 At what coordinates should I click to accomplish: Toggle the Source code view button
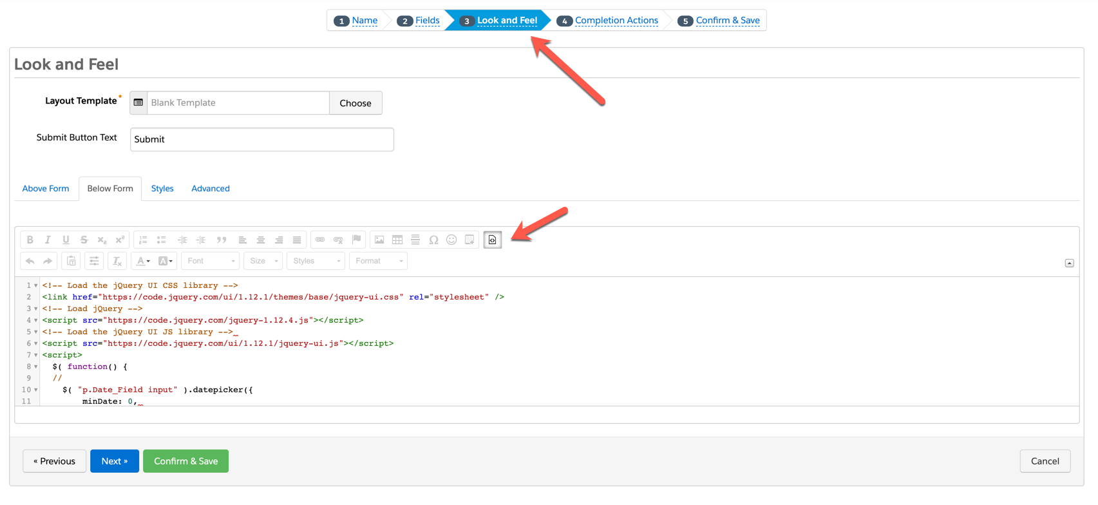492,240
